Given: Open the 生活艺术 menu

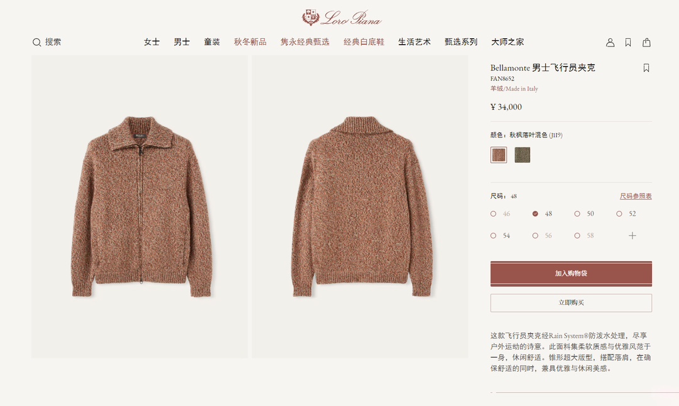Looking at the screenshot, I should coord(415,42).
